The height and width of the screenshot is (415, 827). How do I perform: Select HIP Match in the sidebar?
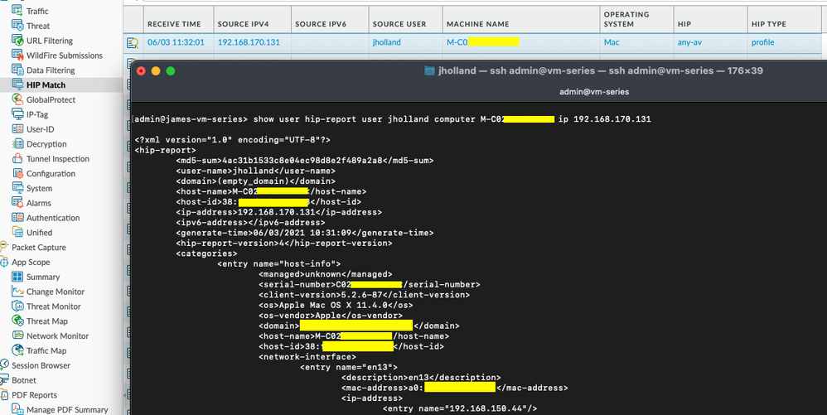click(46, 84)
